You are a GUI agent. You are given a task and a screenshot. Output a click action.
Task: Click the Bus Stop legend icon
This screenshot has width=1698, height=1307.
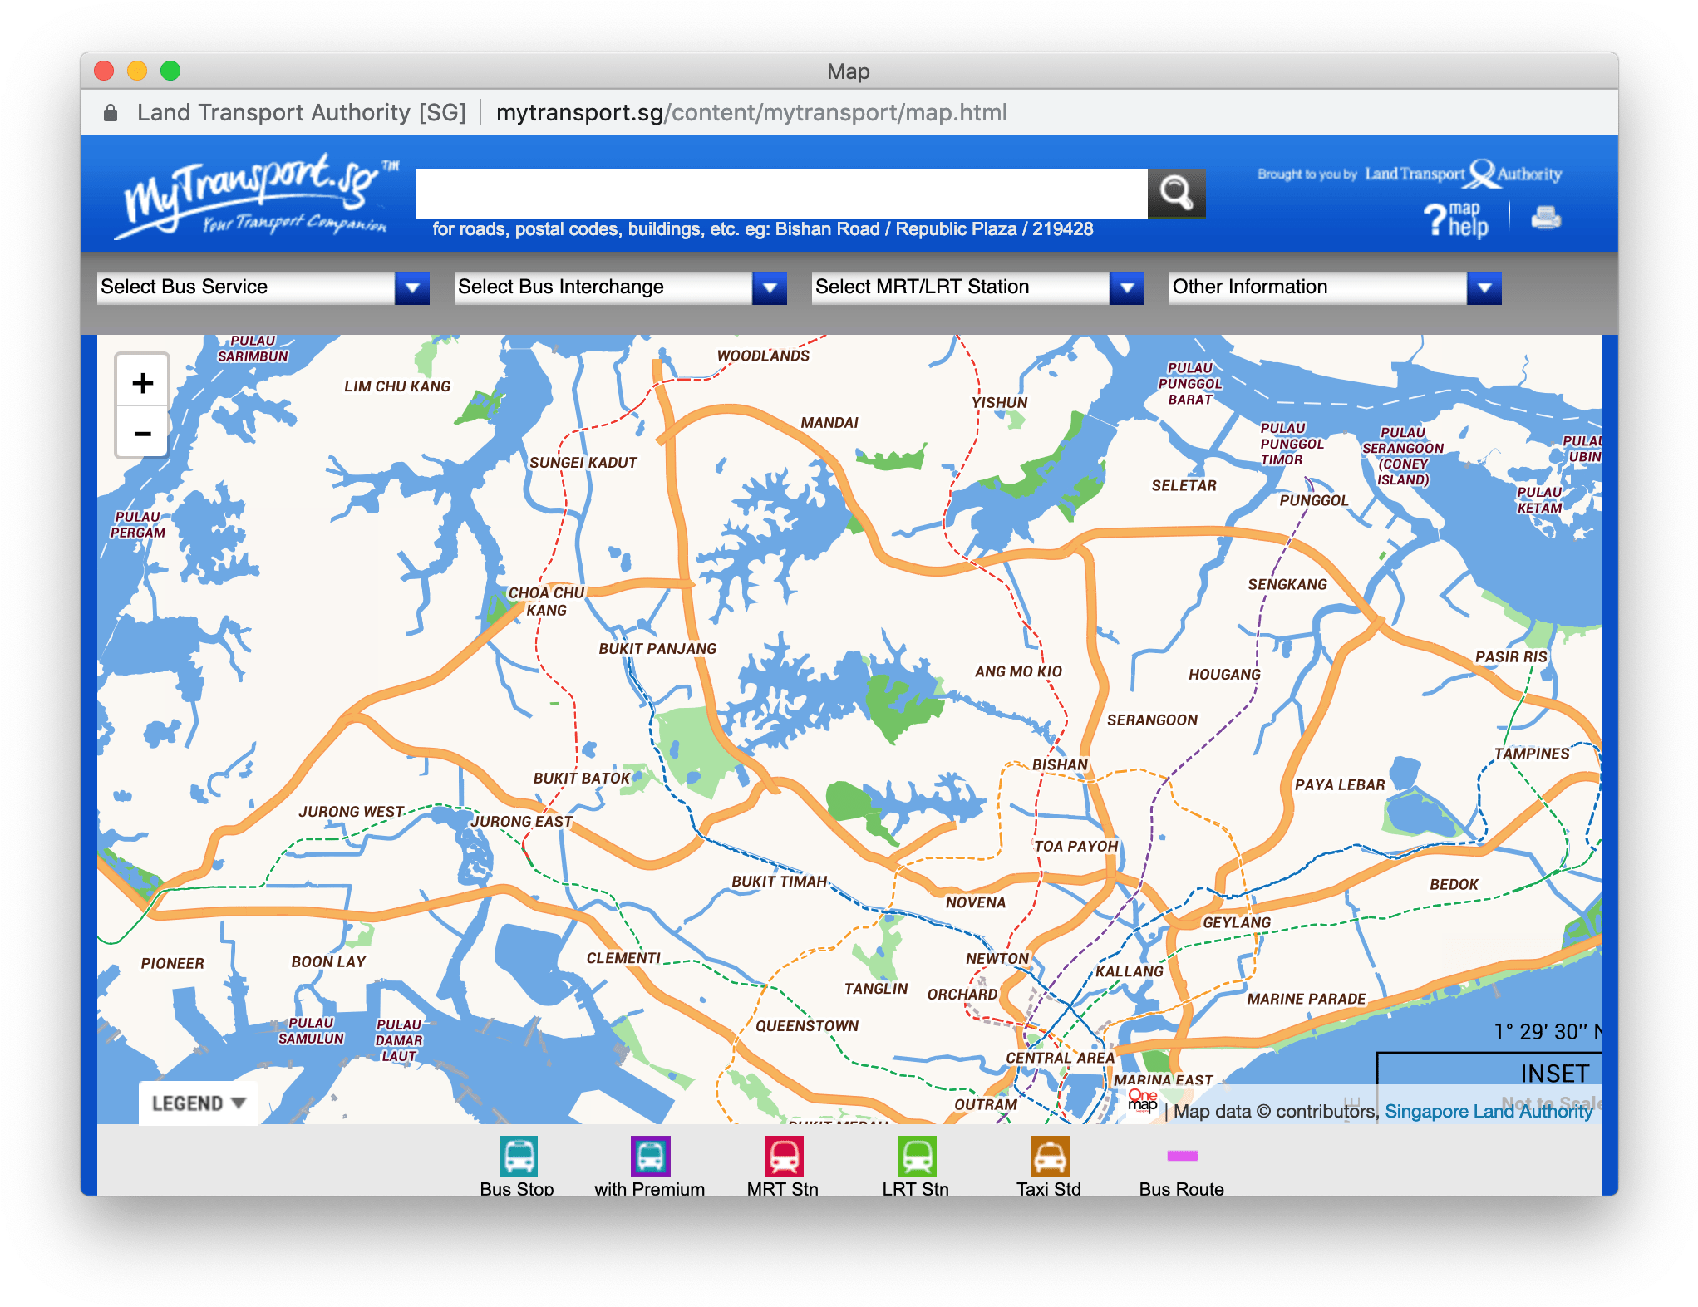[518, 1156]
